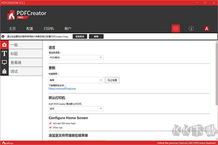
Task: Select the 一般 general sidebar item
Action: 26,45
